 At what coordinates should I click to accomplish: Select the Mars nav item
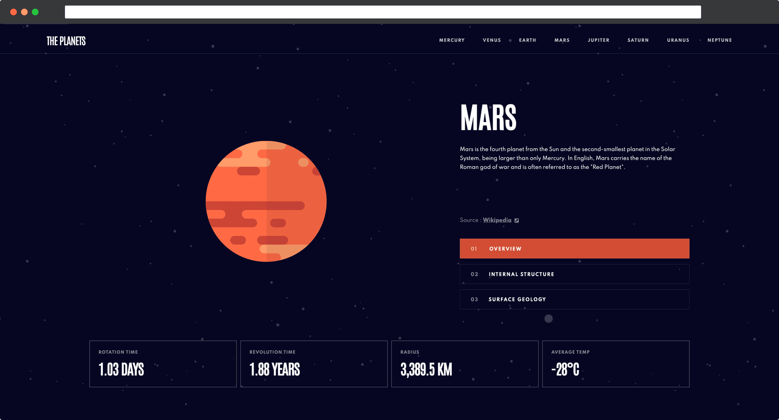[562, 40]
